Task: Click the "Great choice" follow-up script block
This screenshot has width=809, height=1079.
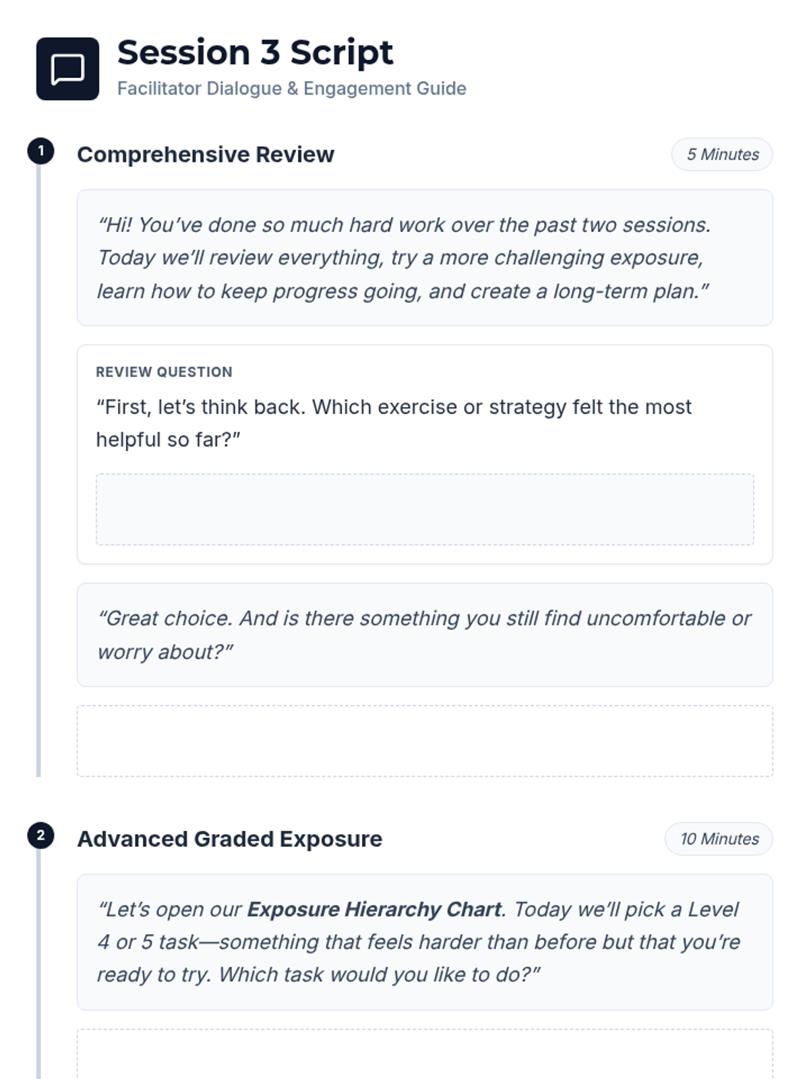Action: 425,635
